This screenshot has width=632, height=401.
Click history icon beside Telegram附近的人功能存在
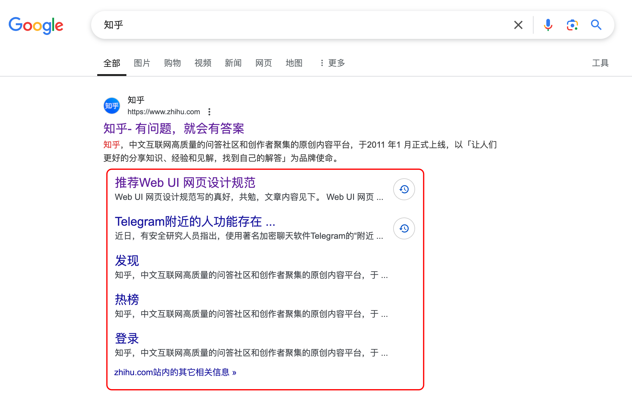(404, 228)
